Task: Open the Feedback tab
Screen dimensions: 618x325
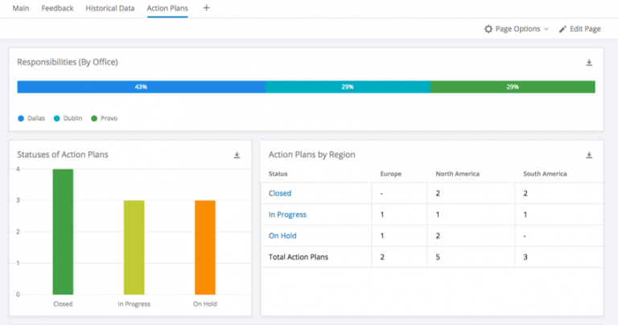Action: [57, 8]
